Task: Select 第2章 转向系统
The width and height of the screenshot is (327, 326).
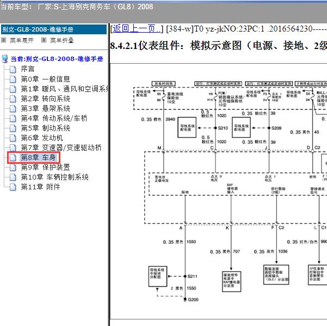Action: [x=46, y=99]
